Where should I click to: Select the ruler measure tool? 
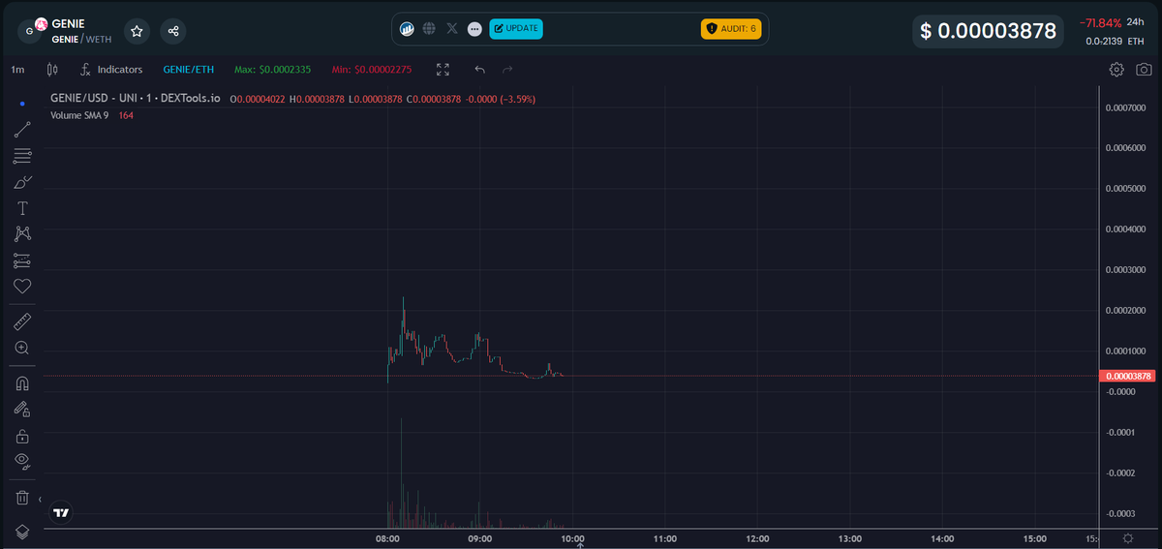tap(22, 321)
